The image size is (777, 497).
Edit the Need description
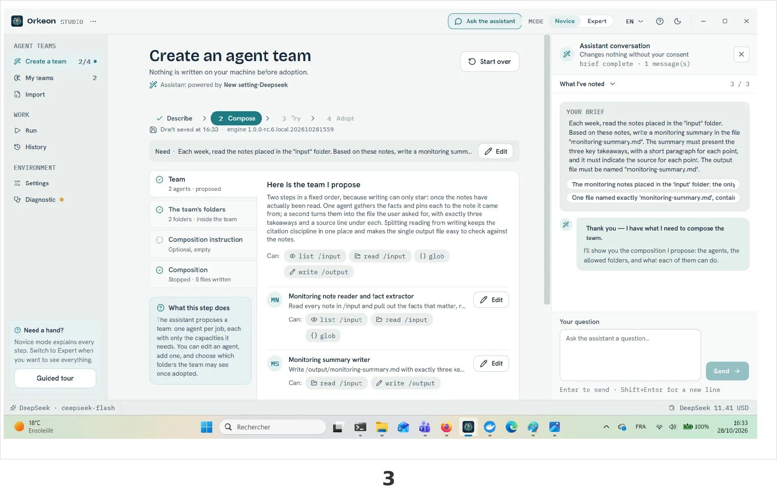(x=496, y=151)
